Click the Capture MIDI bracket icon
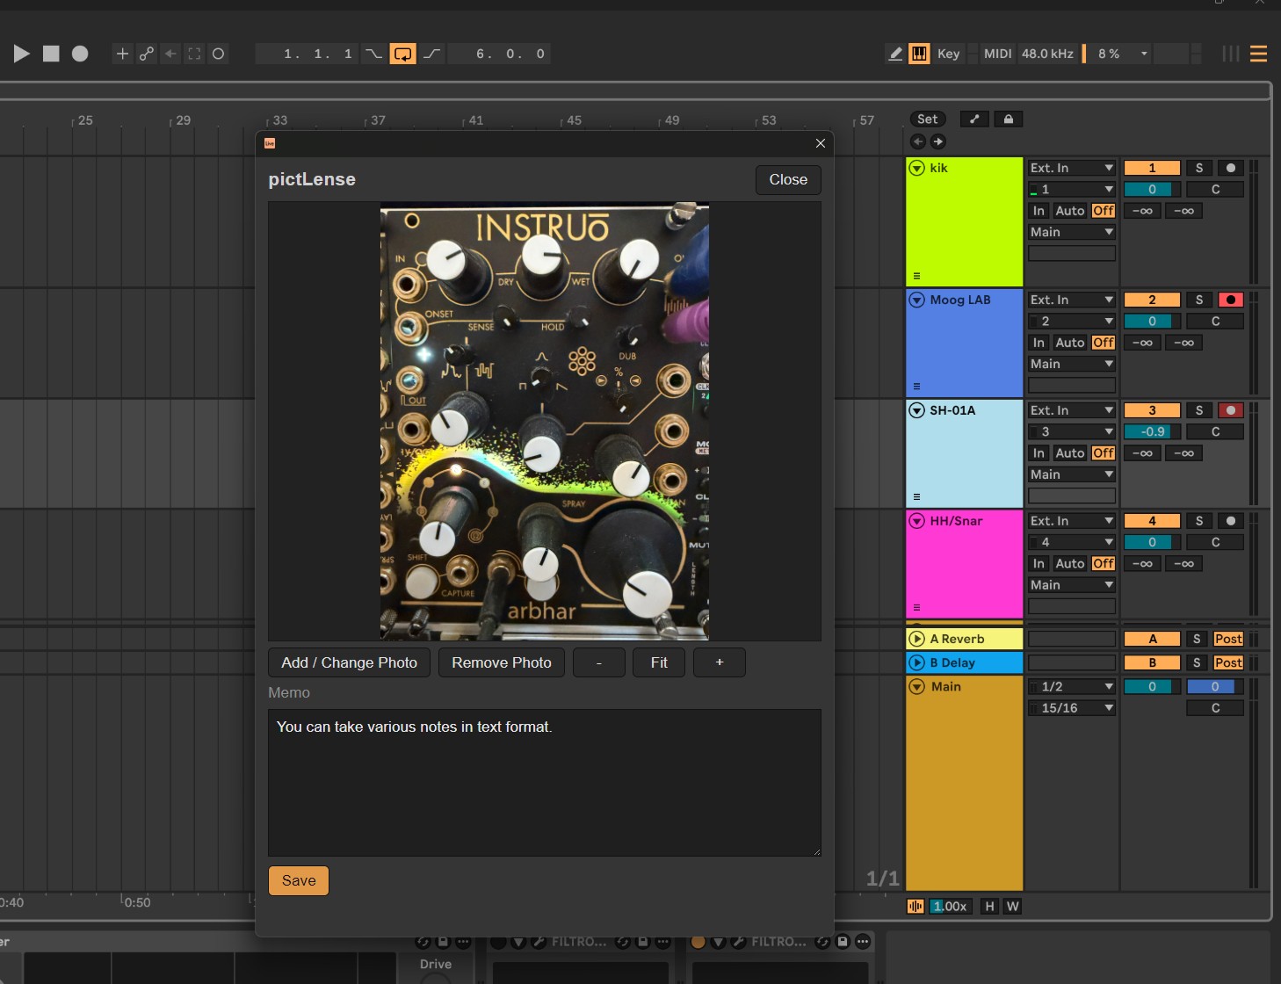Viewport: 1281px width, 984px height. [x=194, y=54]
